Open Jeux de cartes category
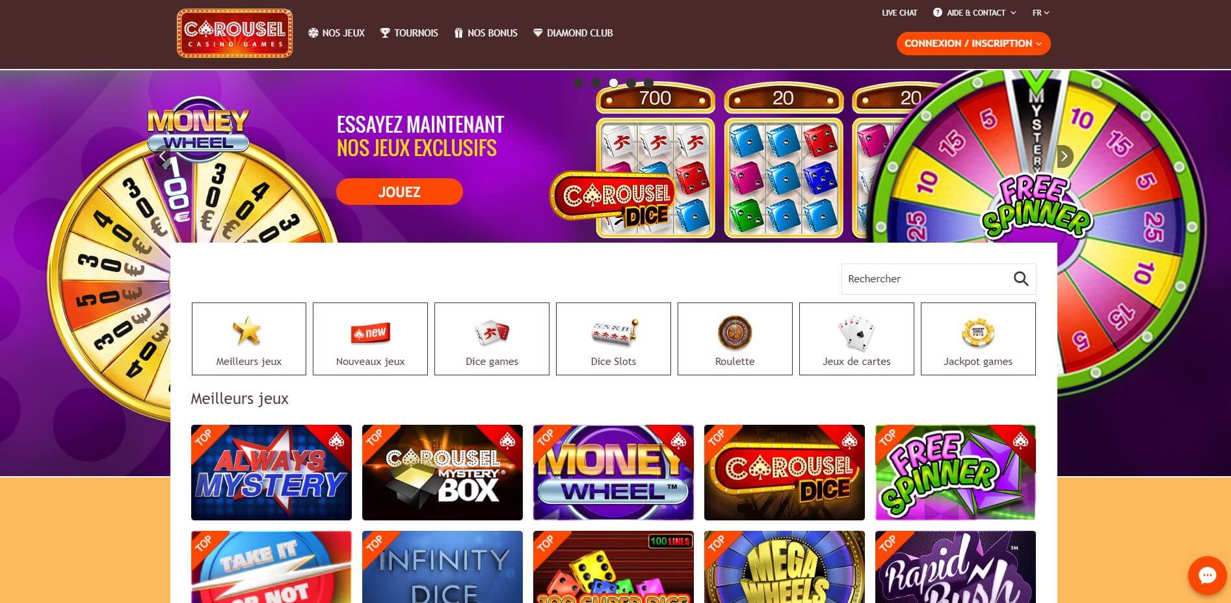Viewport: 1231px width, 603px height. (856, 338)
